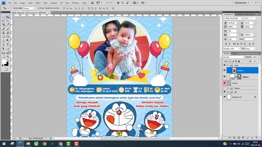Select the Horizontal Type tool
Screen dimensions: 262x147
[x=8, y=45]
